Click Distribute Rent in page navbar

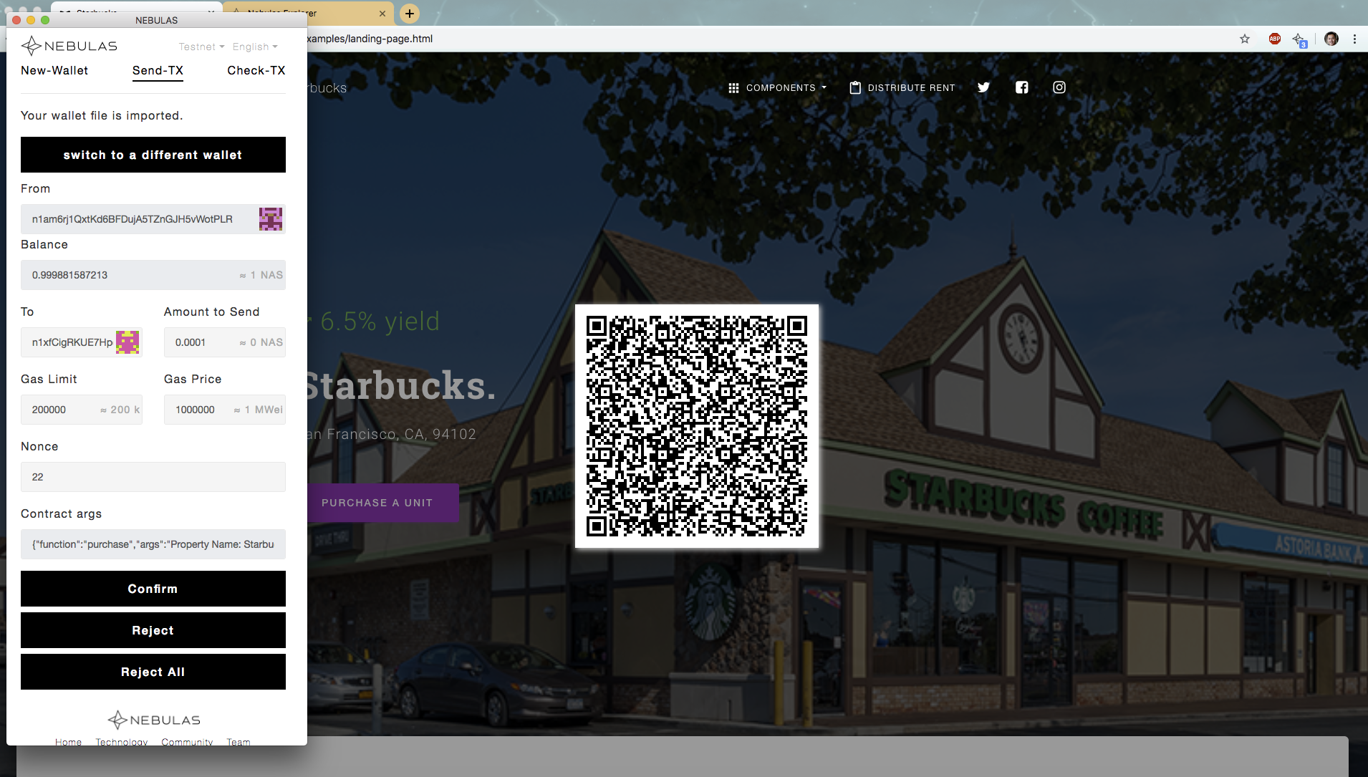[x=902, y=87]
